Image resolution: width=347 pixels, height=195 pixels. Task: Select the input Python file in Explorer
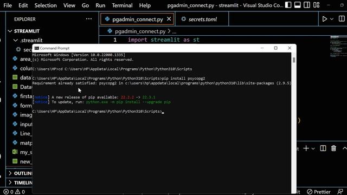pos(22,124)
